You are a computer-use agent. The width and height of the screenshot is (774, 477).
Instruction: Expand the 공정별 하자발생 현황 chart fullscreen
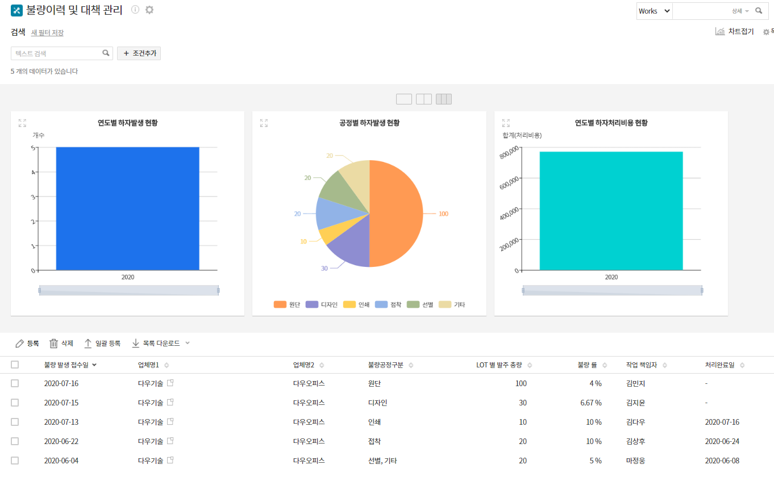pos(264,123)
